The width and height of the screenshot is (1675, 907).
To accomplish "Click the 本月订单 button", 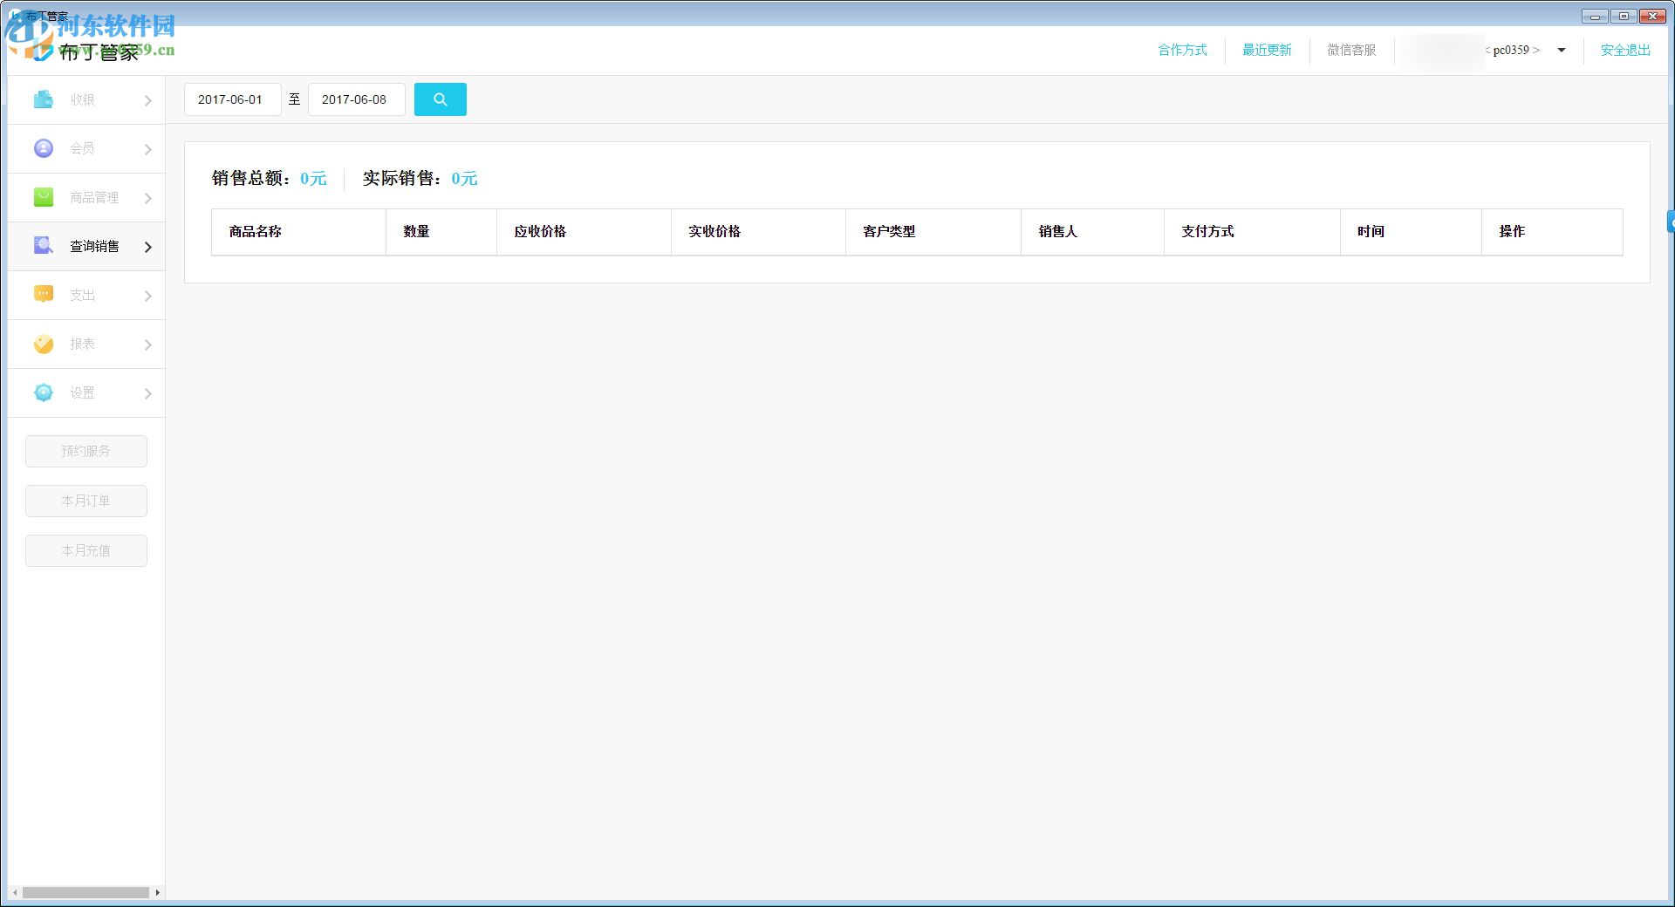I will coord(86,501).
